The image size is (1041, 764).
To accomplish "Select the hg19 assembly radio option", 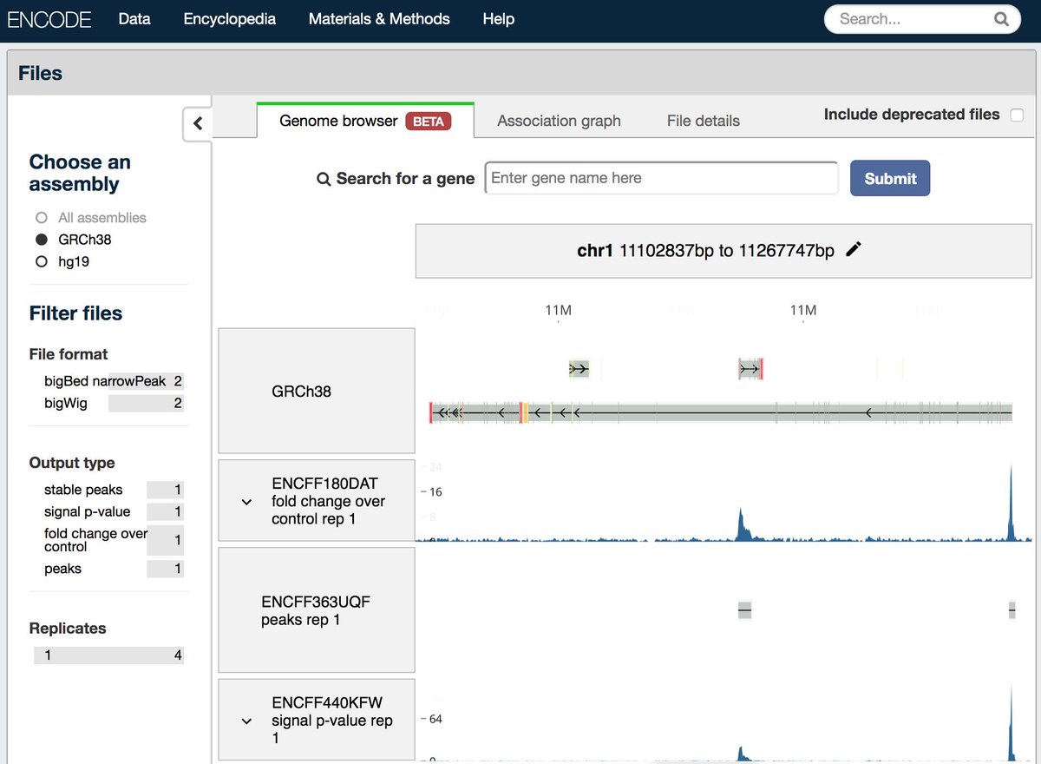I will 41,261.
